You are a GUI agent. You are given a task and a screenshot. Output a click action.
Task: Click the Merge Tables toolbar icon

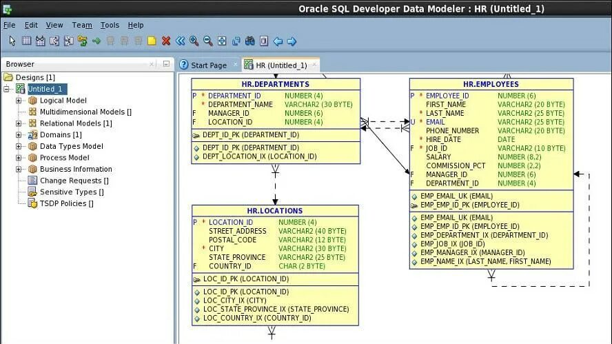pos(68,41)
